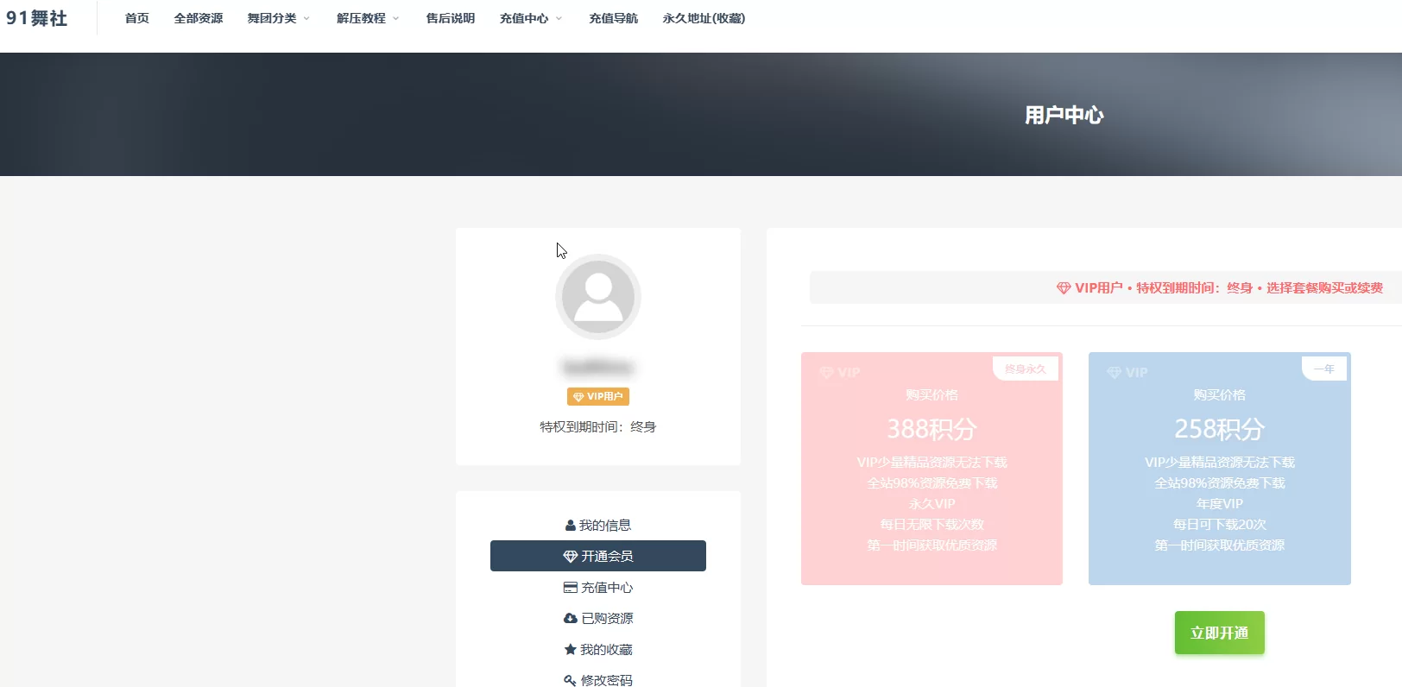Open the 舞团分类 menu
The width and height of the screenshot is (1402, 687).
(x=272, y=18)
